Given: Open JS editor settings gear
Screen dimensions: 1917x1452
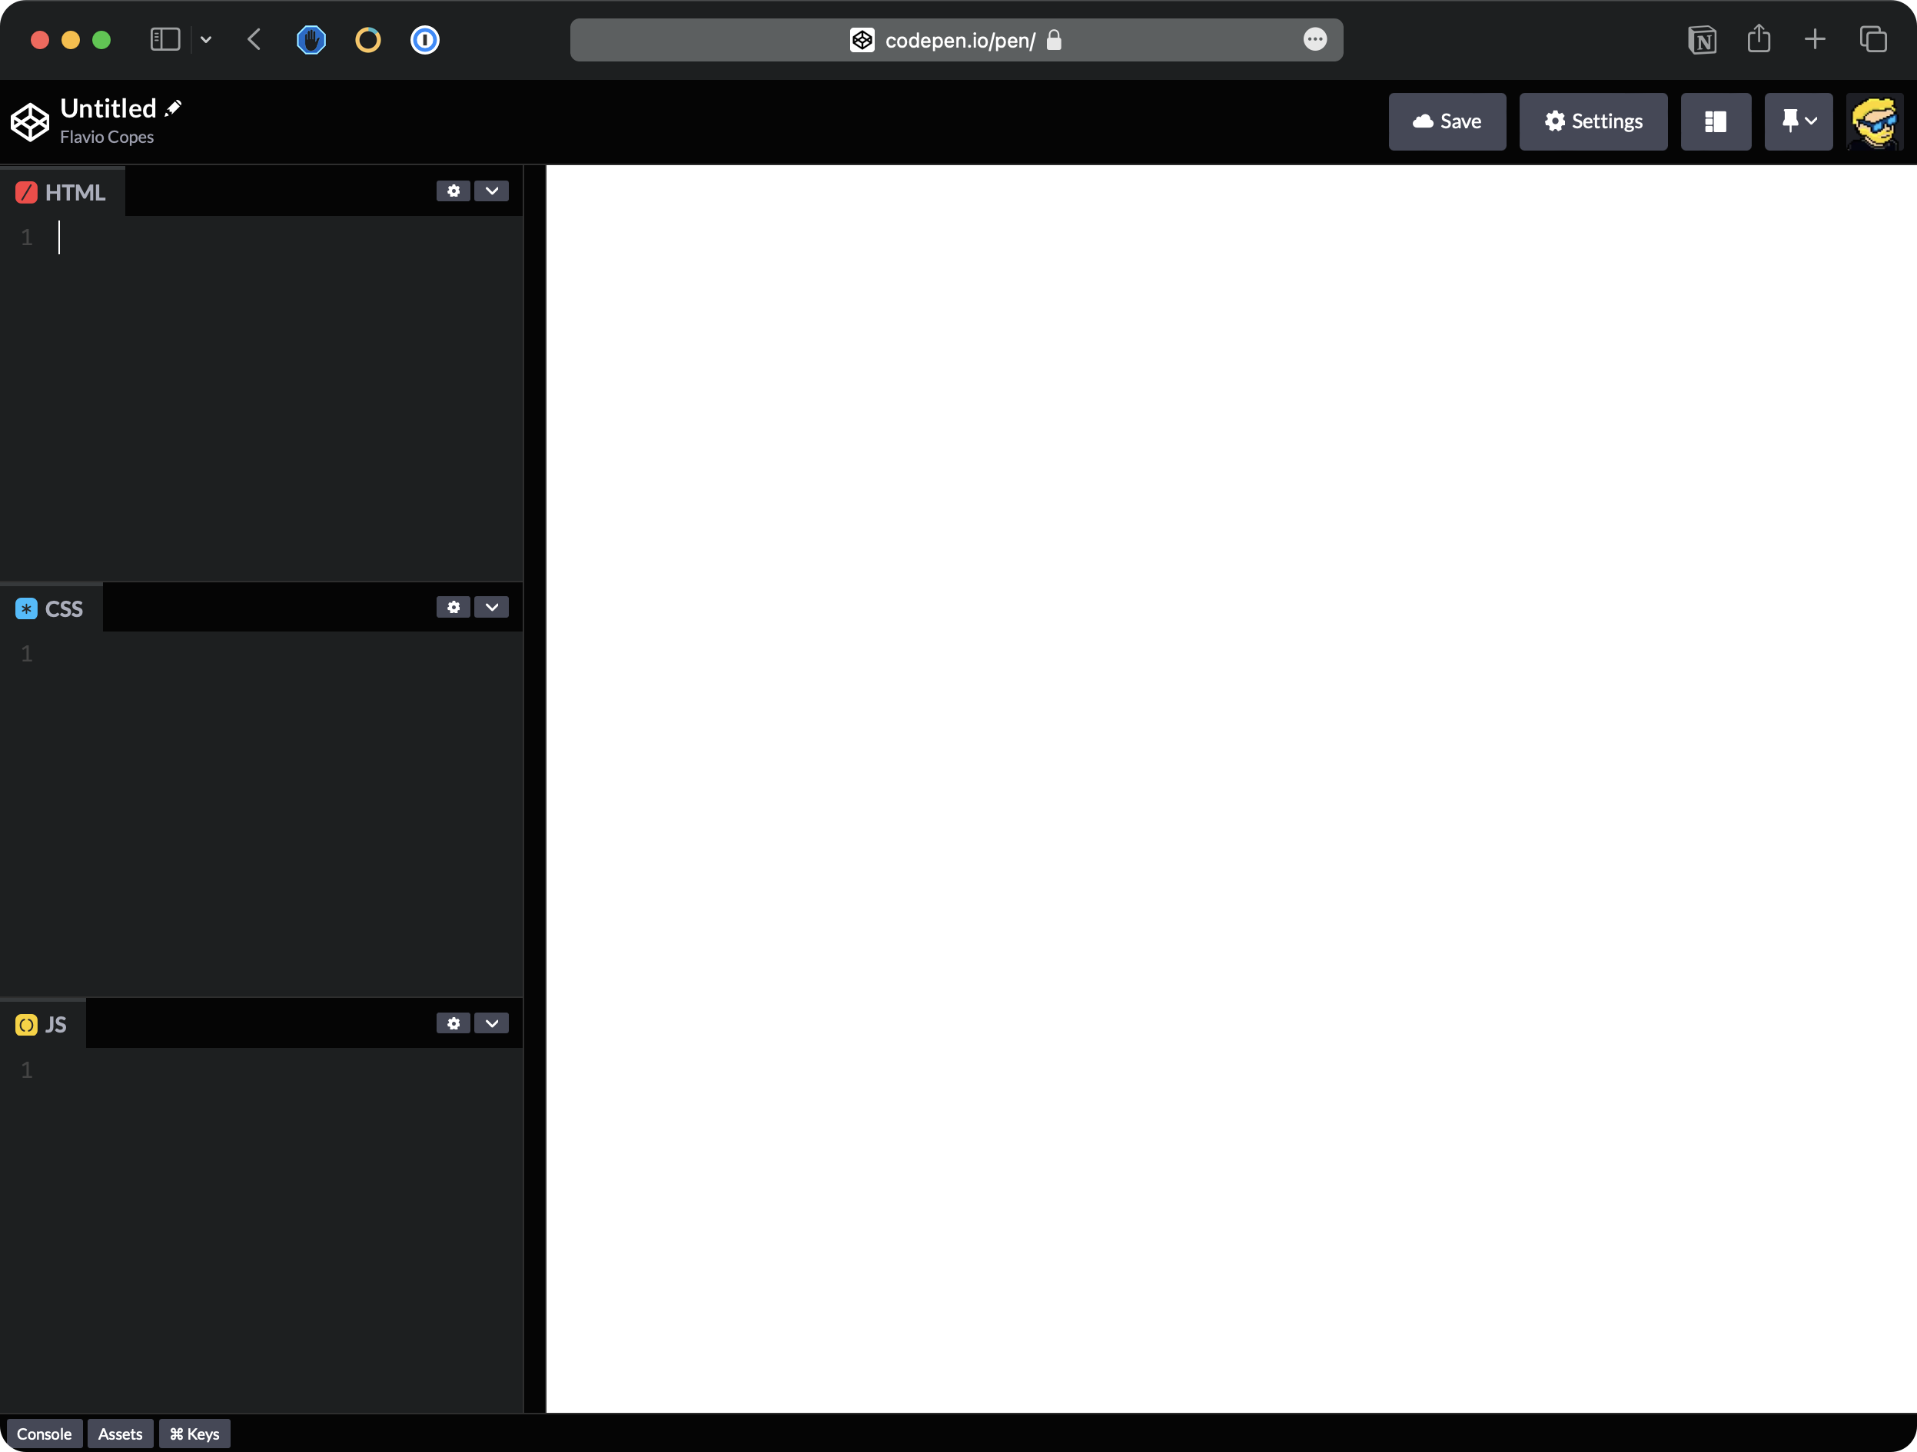Looking at the screenshot, I should [454, 1023].
